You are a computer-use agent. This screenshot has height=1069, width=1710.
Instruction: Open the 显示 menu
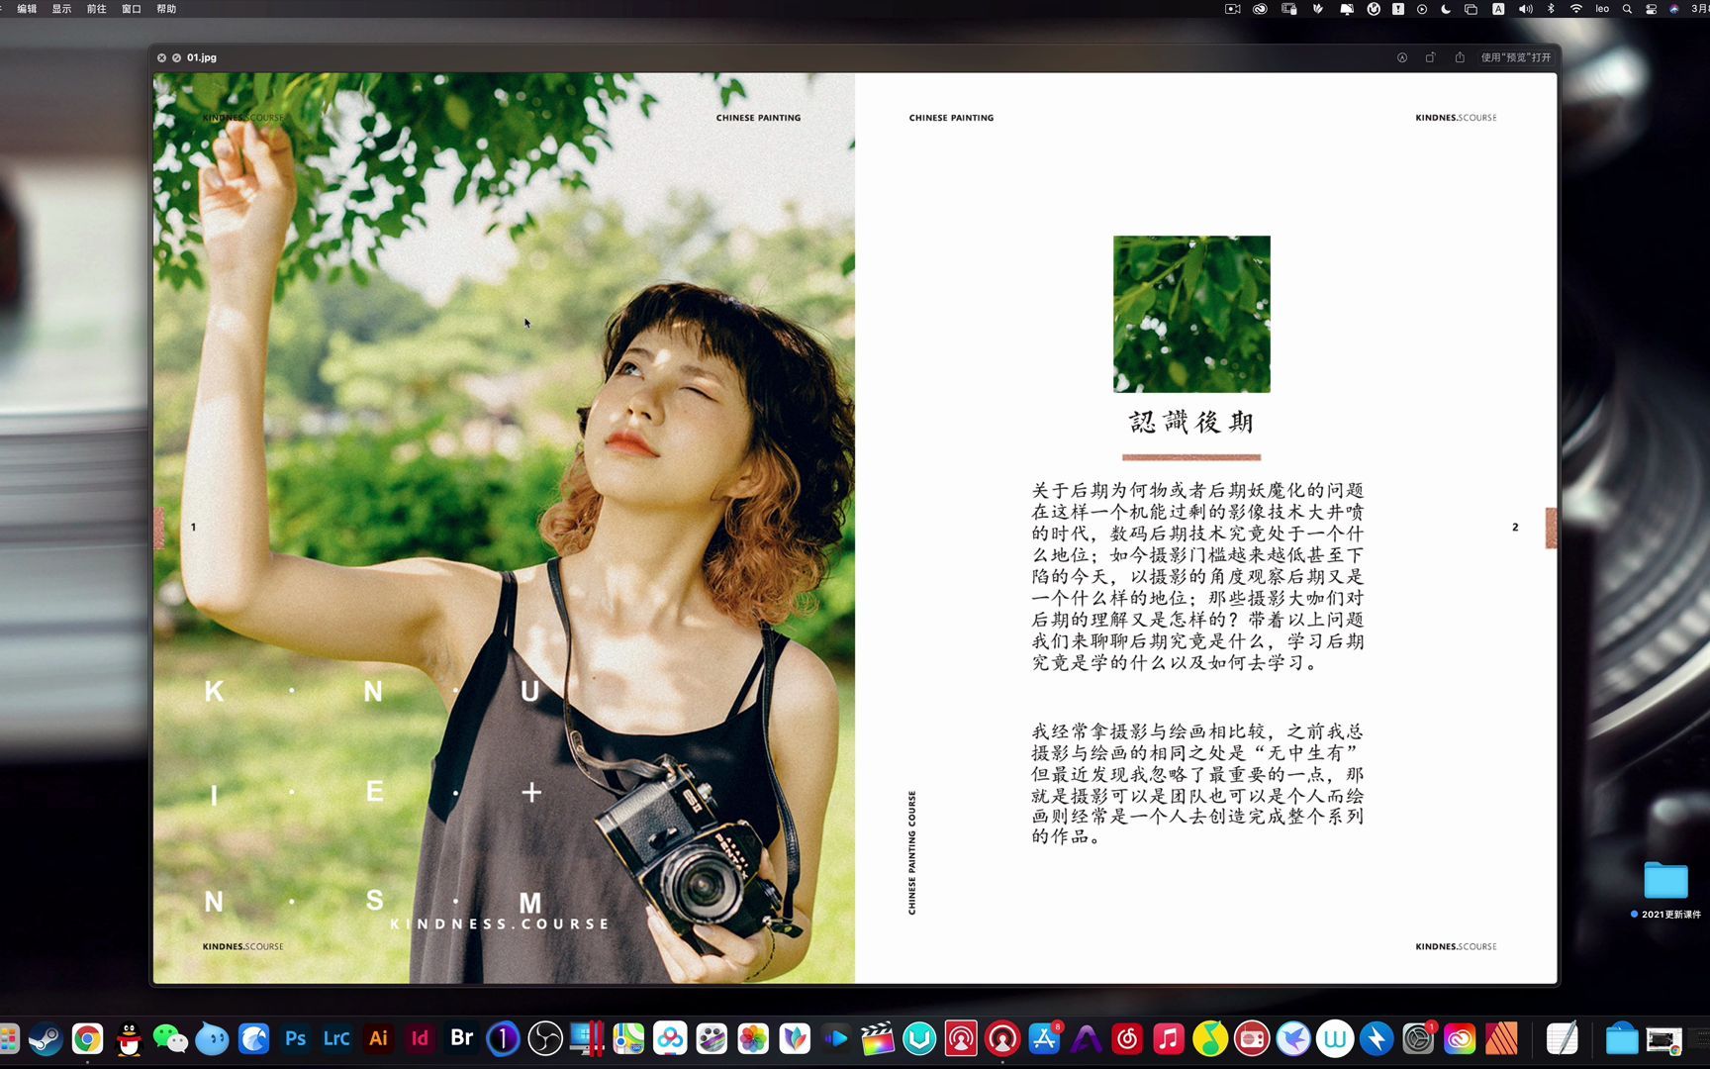tap(61, 9)
